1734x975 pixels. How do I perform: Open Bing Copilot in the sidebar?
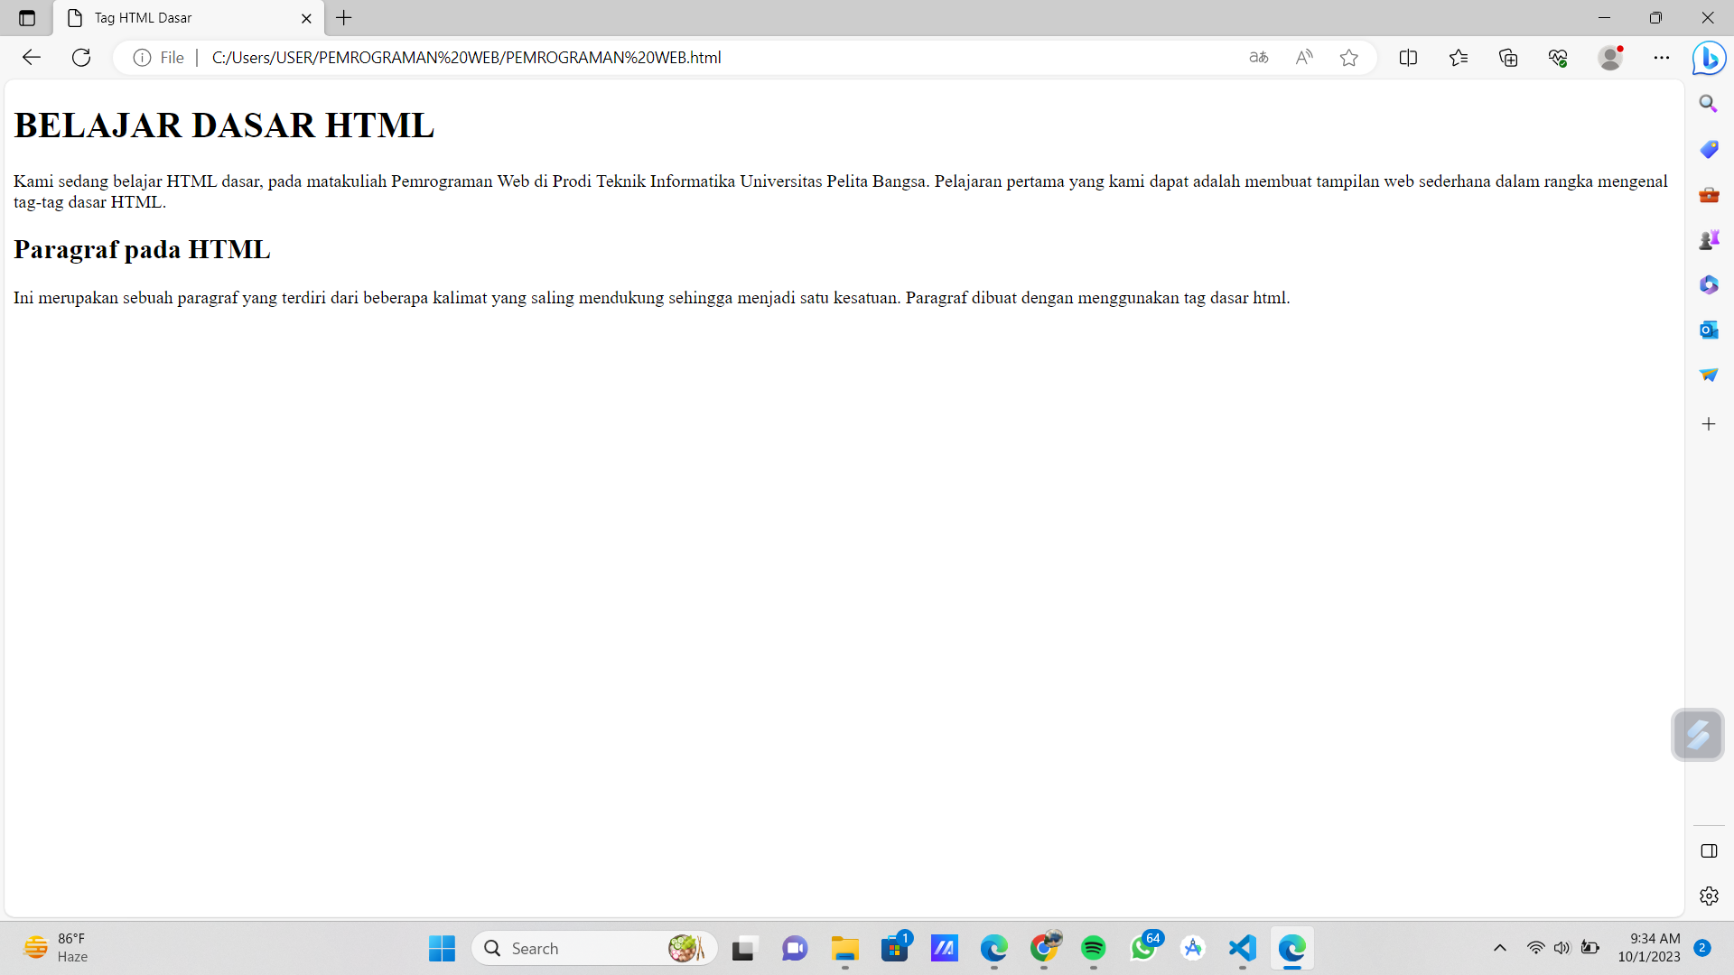click(x=1709, y=58)
